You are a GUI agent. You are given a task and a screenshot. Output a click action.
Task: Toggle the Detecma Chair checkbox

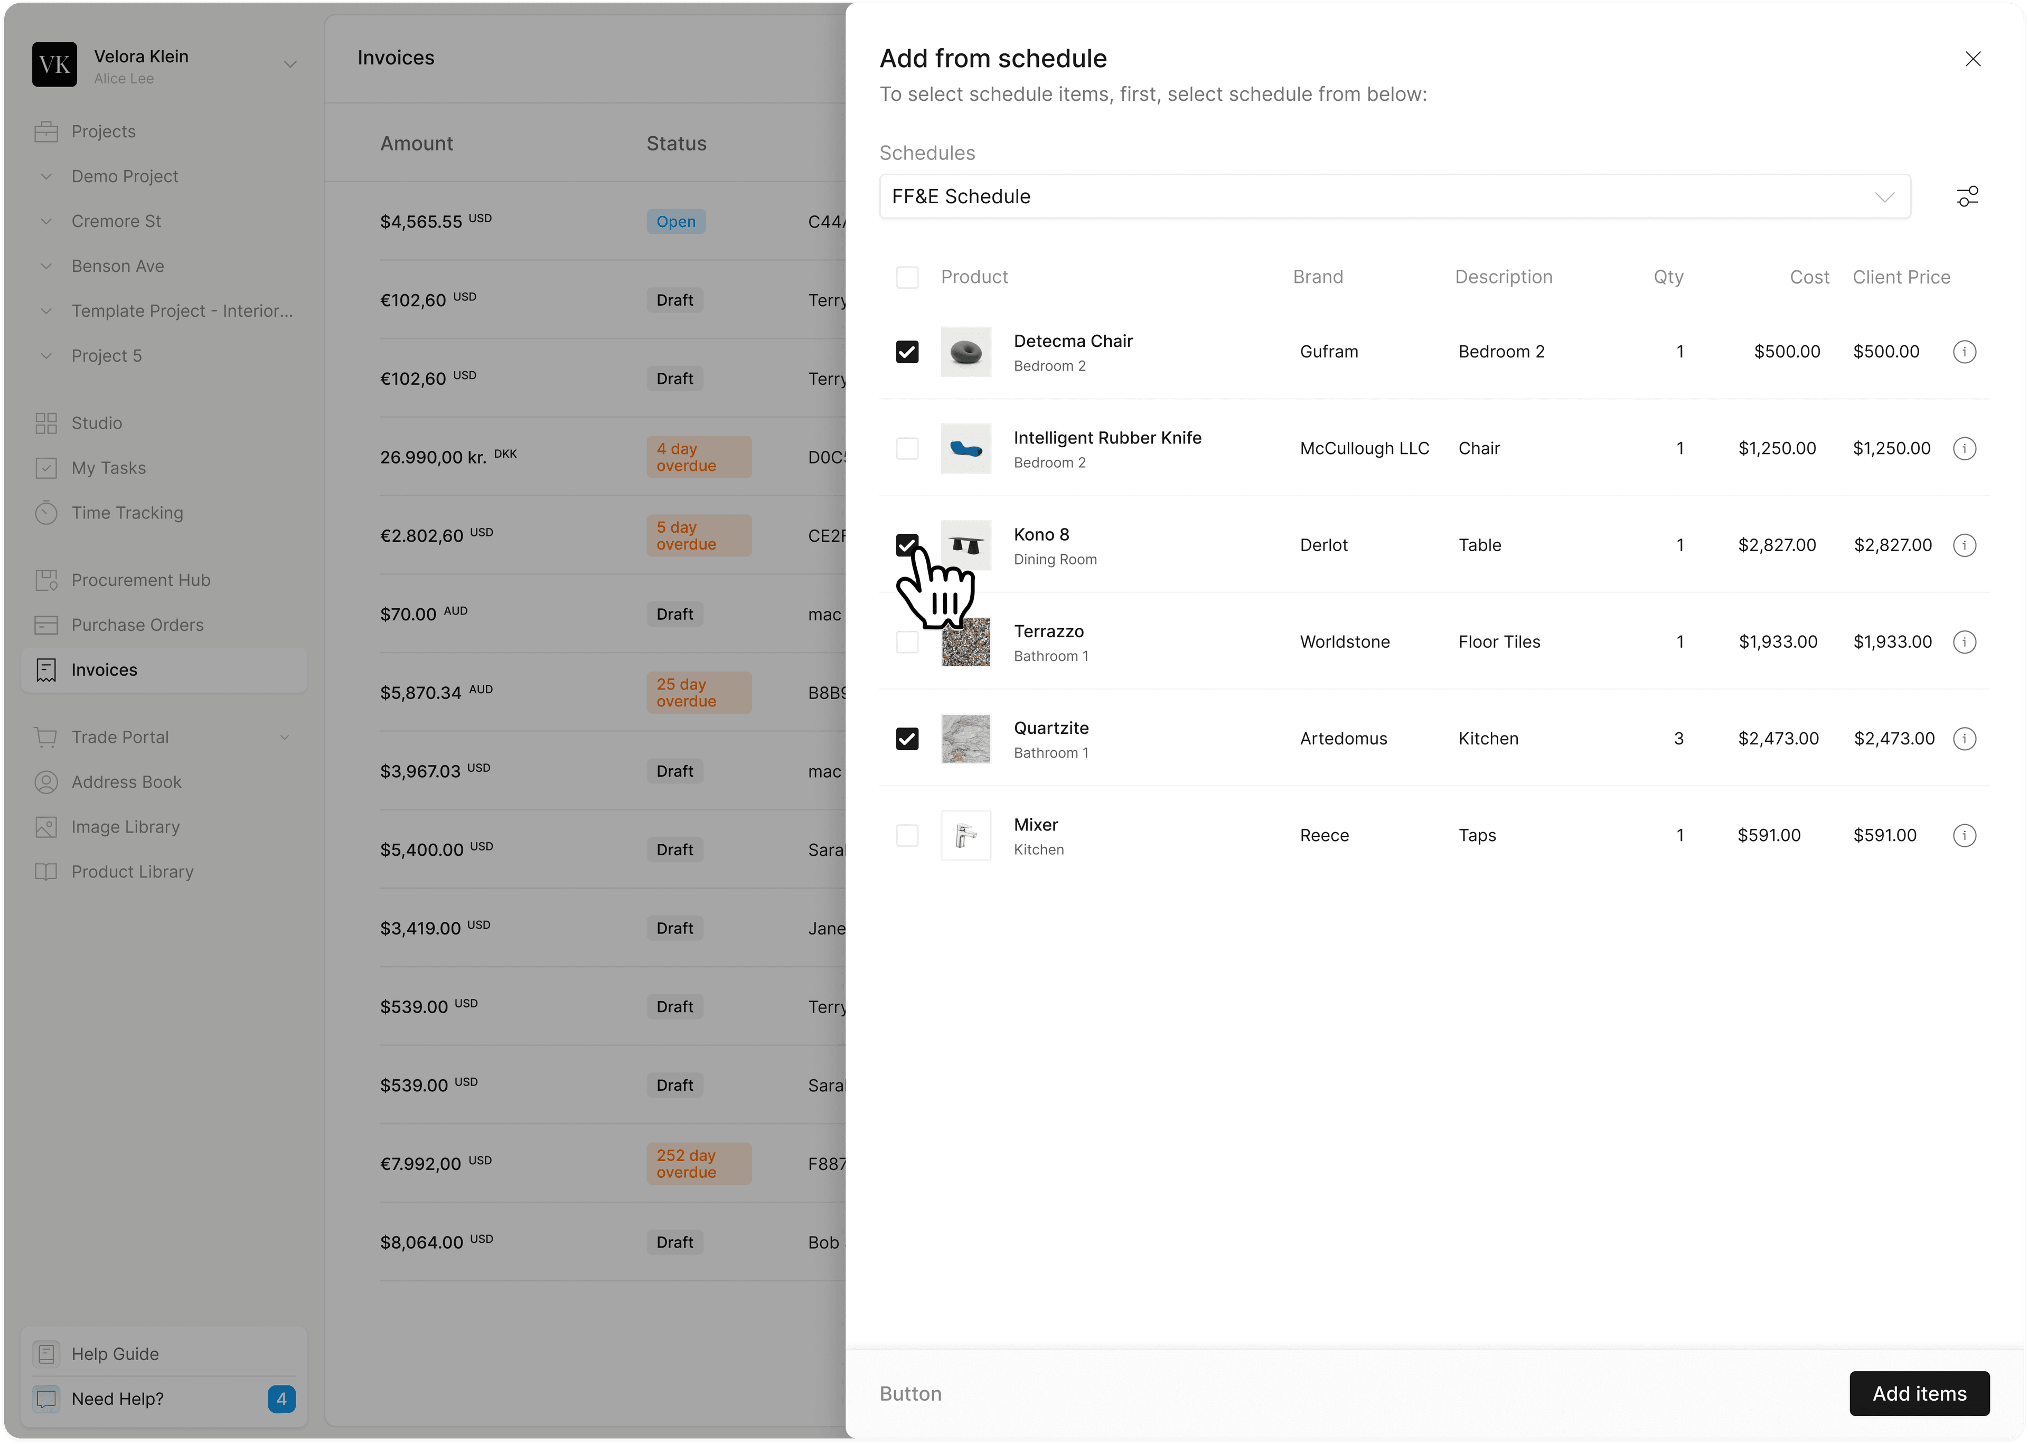(906, 350)
